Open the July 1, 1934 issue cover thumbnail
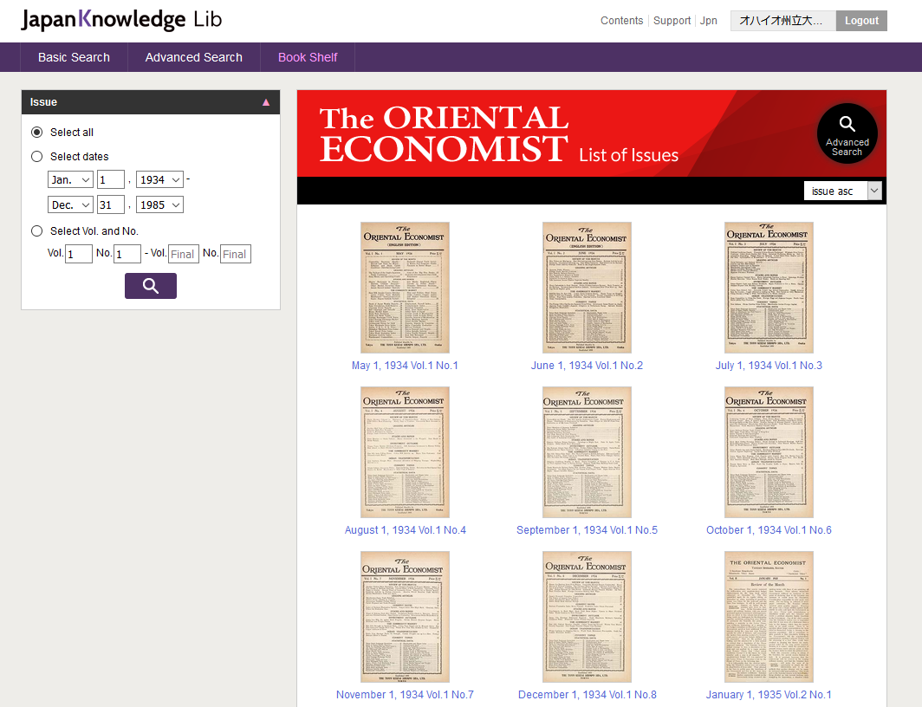The image size is (922, 707). point(769,288)
